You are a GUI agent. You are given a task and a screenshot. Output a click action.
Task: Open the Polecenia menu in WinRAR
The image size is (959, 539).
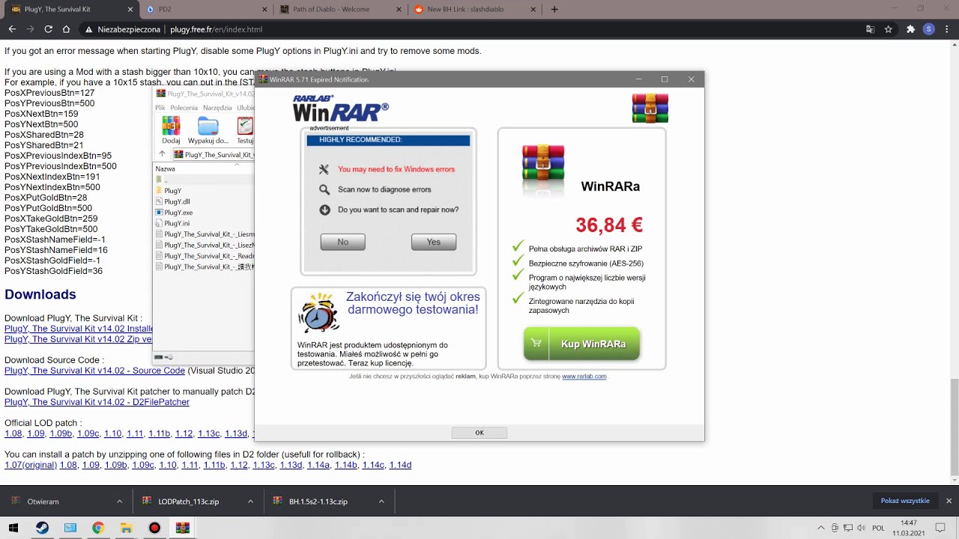[x=184, y=108]
